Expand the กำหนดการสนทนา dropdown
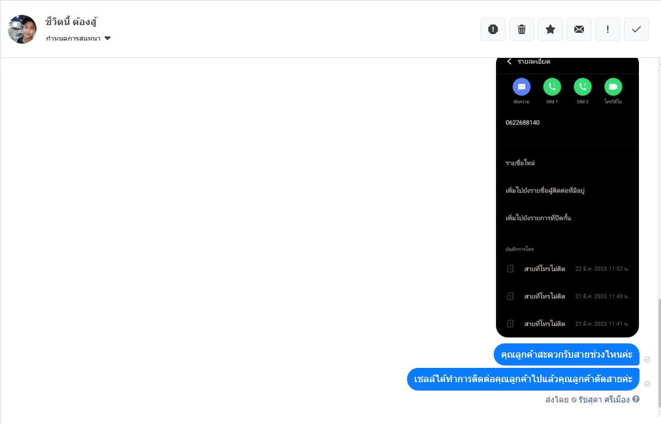The width and height of the screenshot is (661, 424). point(78,38)
